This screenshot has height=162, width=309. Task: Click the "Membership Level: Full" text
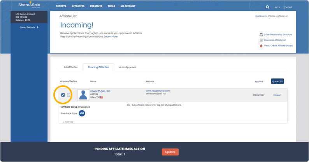[x=156, y=94]
